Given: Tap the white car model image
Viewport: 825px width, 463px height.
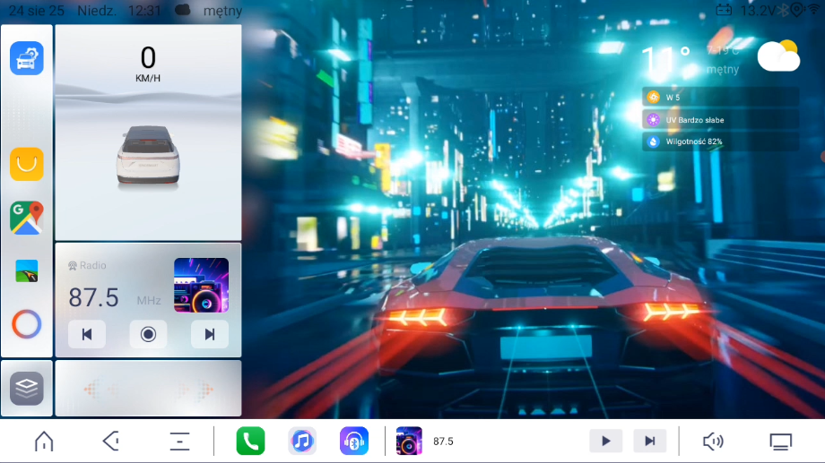Looking at the screenshot, I should click(148, 156).
